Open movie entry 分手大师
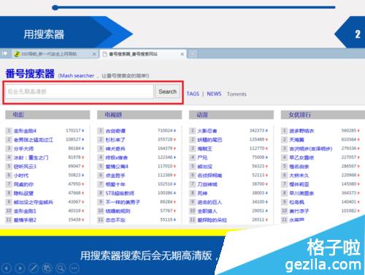The image size is (365, 275). pos(23,148)
